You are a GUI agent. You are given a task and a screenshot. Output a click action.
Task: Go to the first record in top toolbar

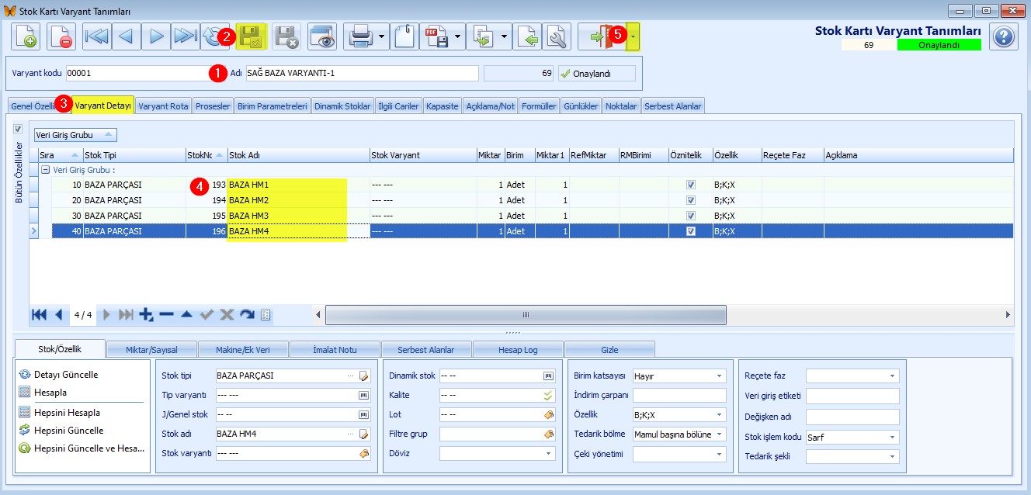pyautogui.click(x=97, y=36)
